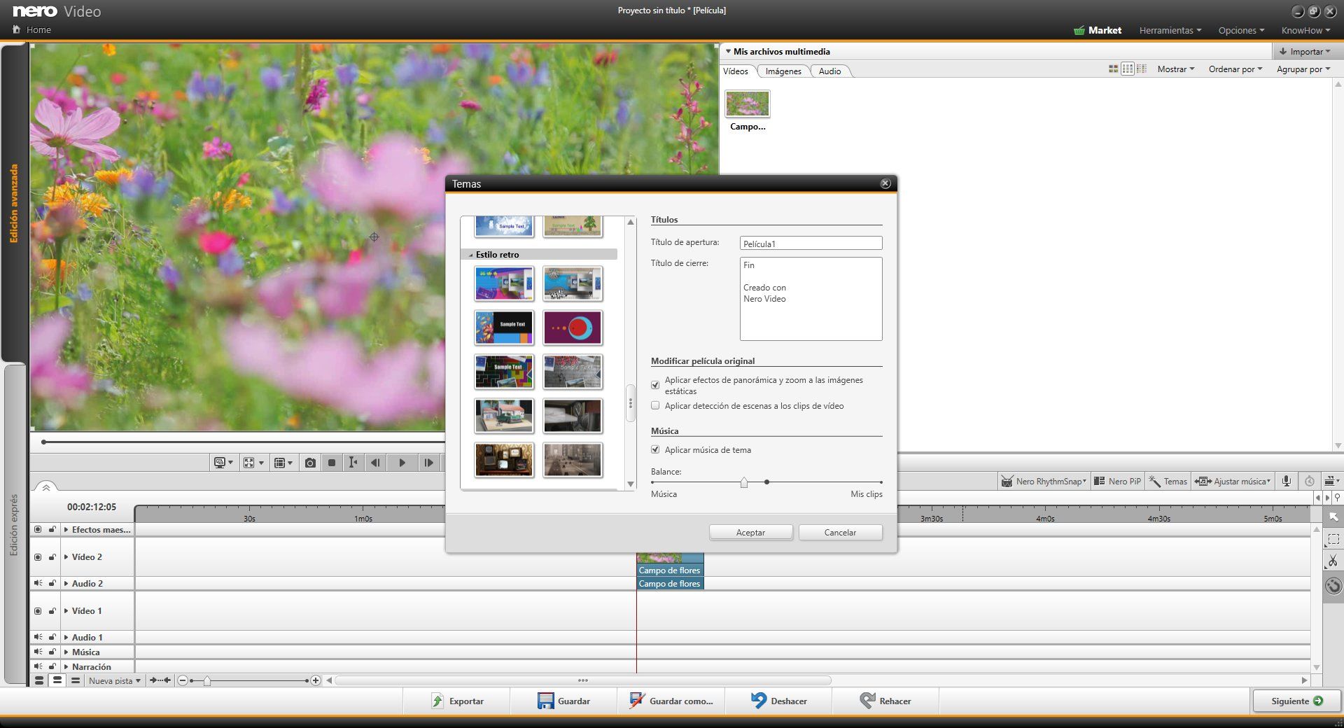
Task: Zoom in timeline with plus icon
Action: [316, 680]
